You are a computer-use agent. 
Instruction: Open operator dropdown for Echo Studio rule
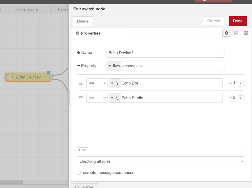click(x=97, y=98)
